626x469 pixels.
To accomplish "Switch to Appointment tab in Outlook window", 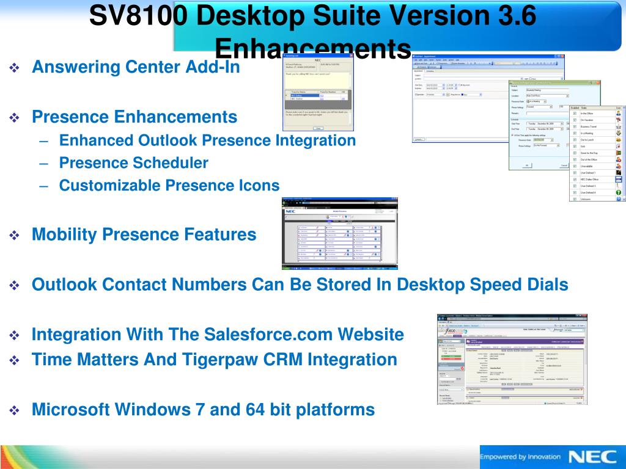I will point(418,71).
